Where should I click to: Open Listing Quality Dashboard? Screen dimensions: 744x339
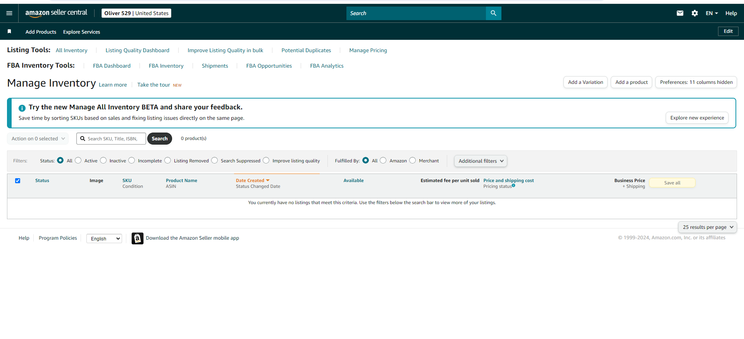pyautogui.click(x=138, y=50)
